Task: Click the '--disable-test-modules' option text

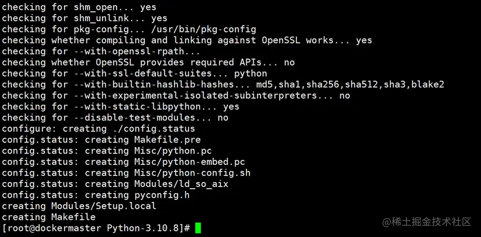Action: tap(135, 118)
